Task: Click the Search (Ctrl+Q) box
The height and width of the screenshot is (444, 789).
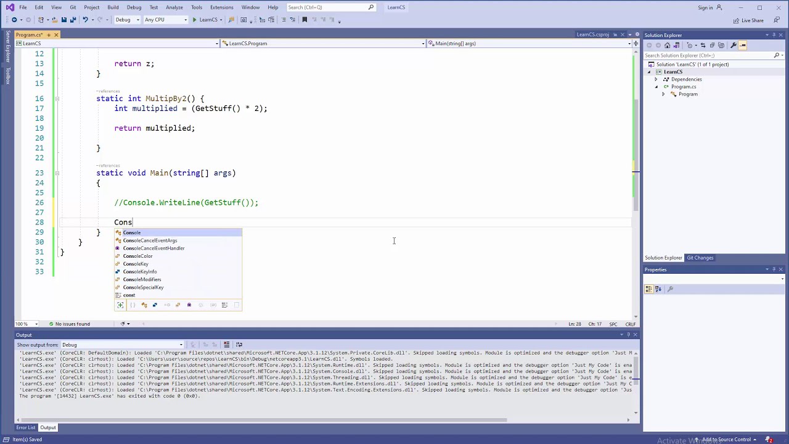Action: tap(330, 7)
